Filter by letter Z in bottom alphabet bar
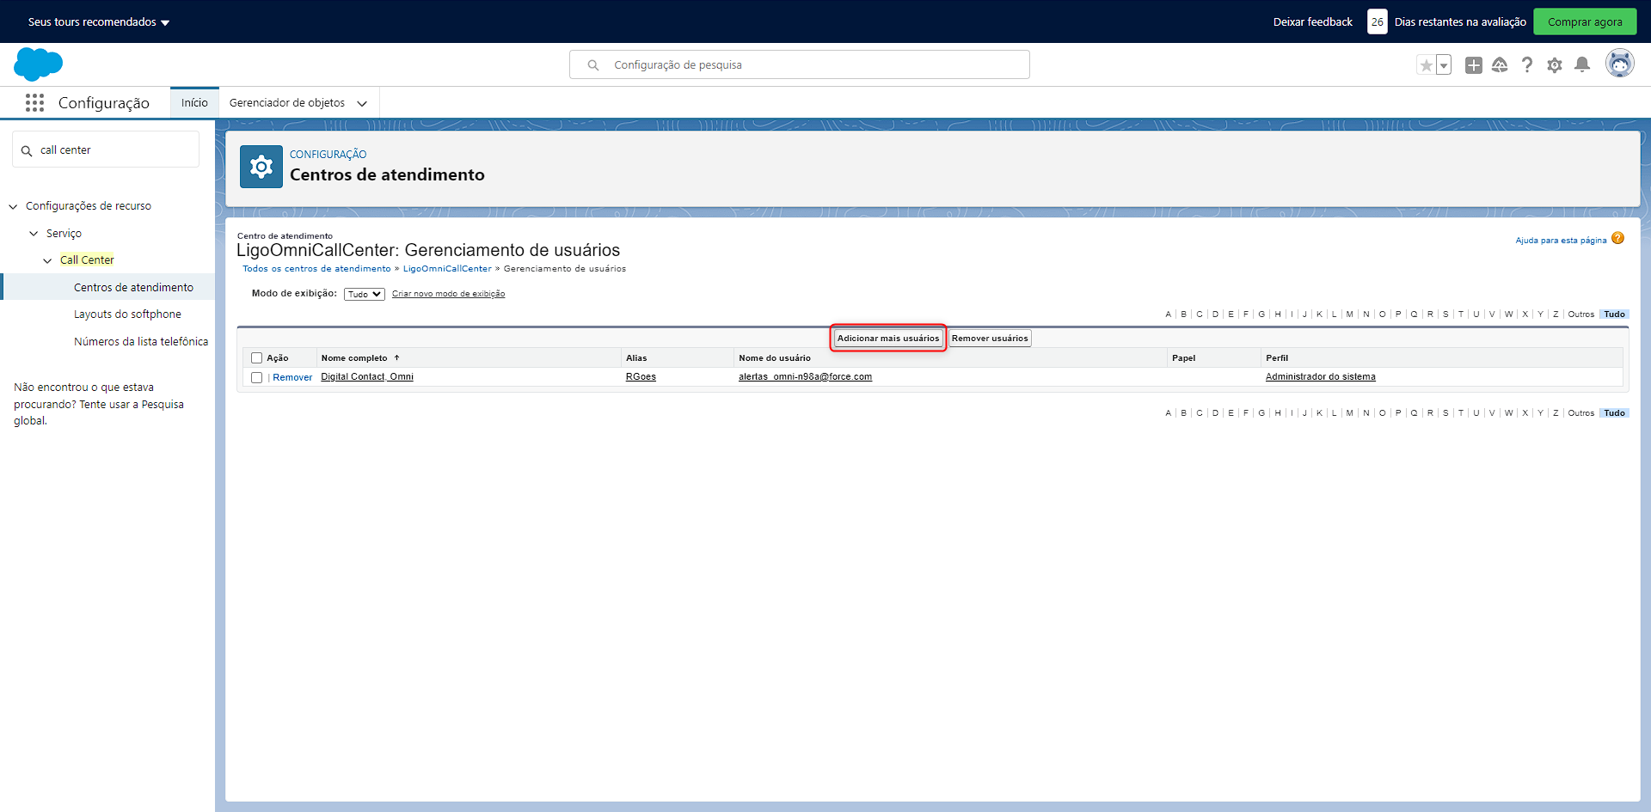The width and height of the screenshot is (1651, 812). [1556, 413]
